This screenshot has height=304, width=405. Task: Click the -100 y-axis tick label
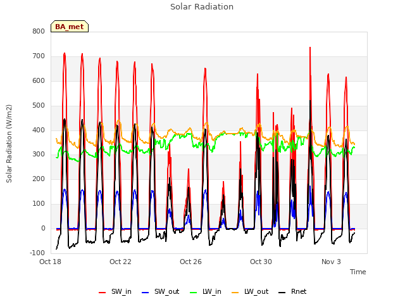point(37,253)
